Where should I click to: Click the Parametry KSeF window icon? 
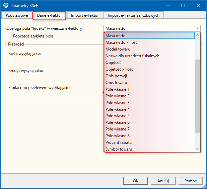[x=6, y=6]
